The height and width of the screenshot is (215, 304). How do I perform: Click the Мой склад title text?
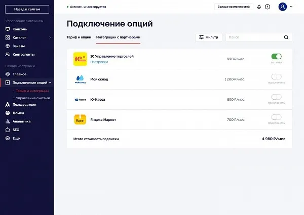99,79
